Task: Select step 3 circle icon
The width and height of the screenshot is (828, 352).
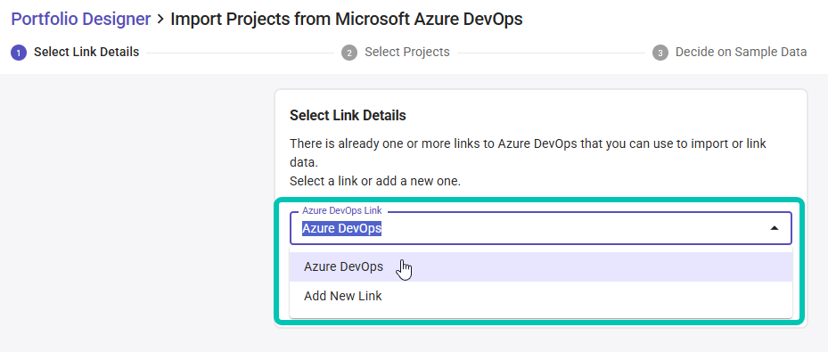Action: 660,53
